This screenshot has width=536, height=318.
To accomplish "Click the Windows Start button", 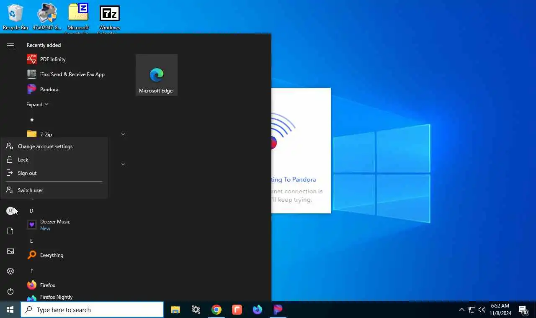I will [10, 310].
